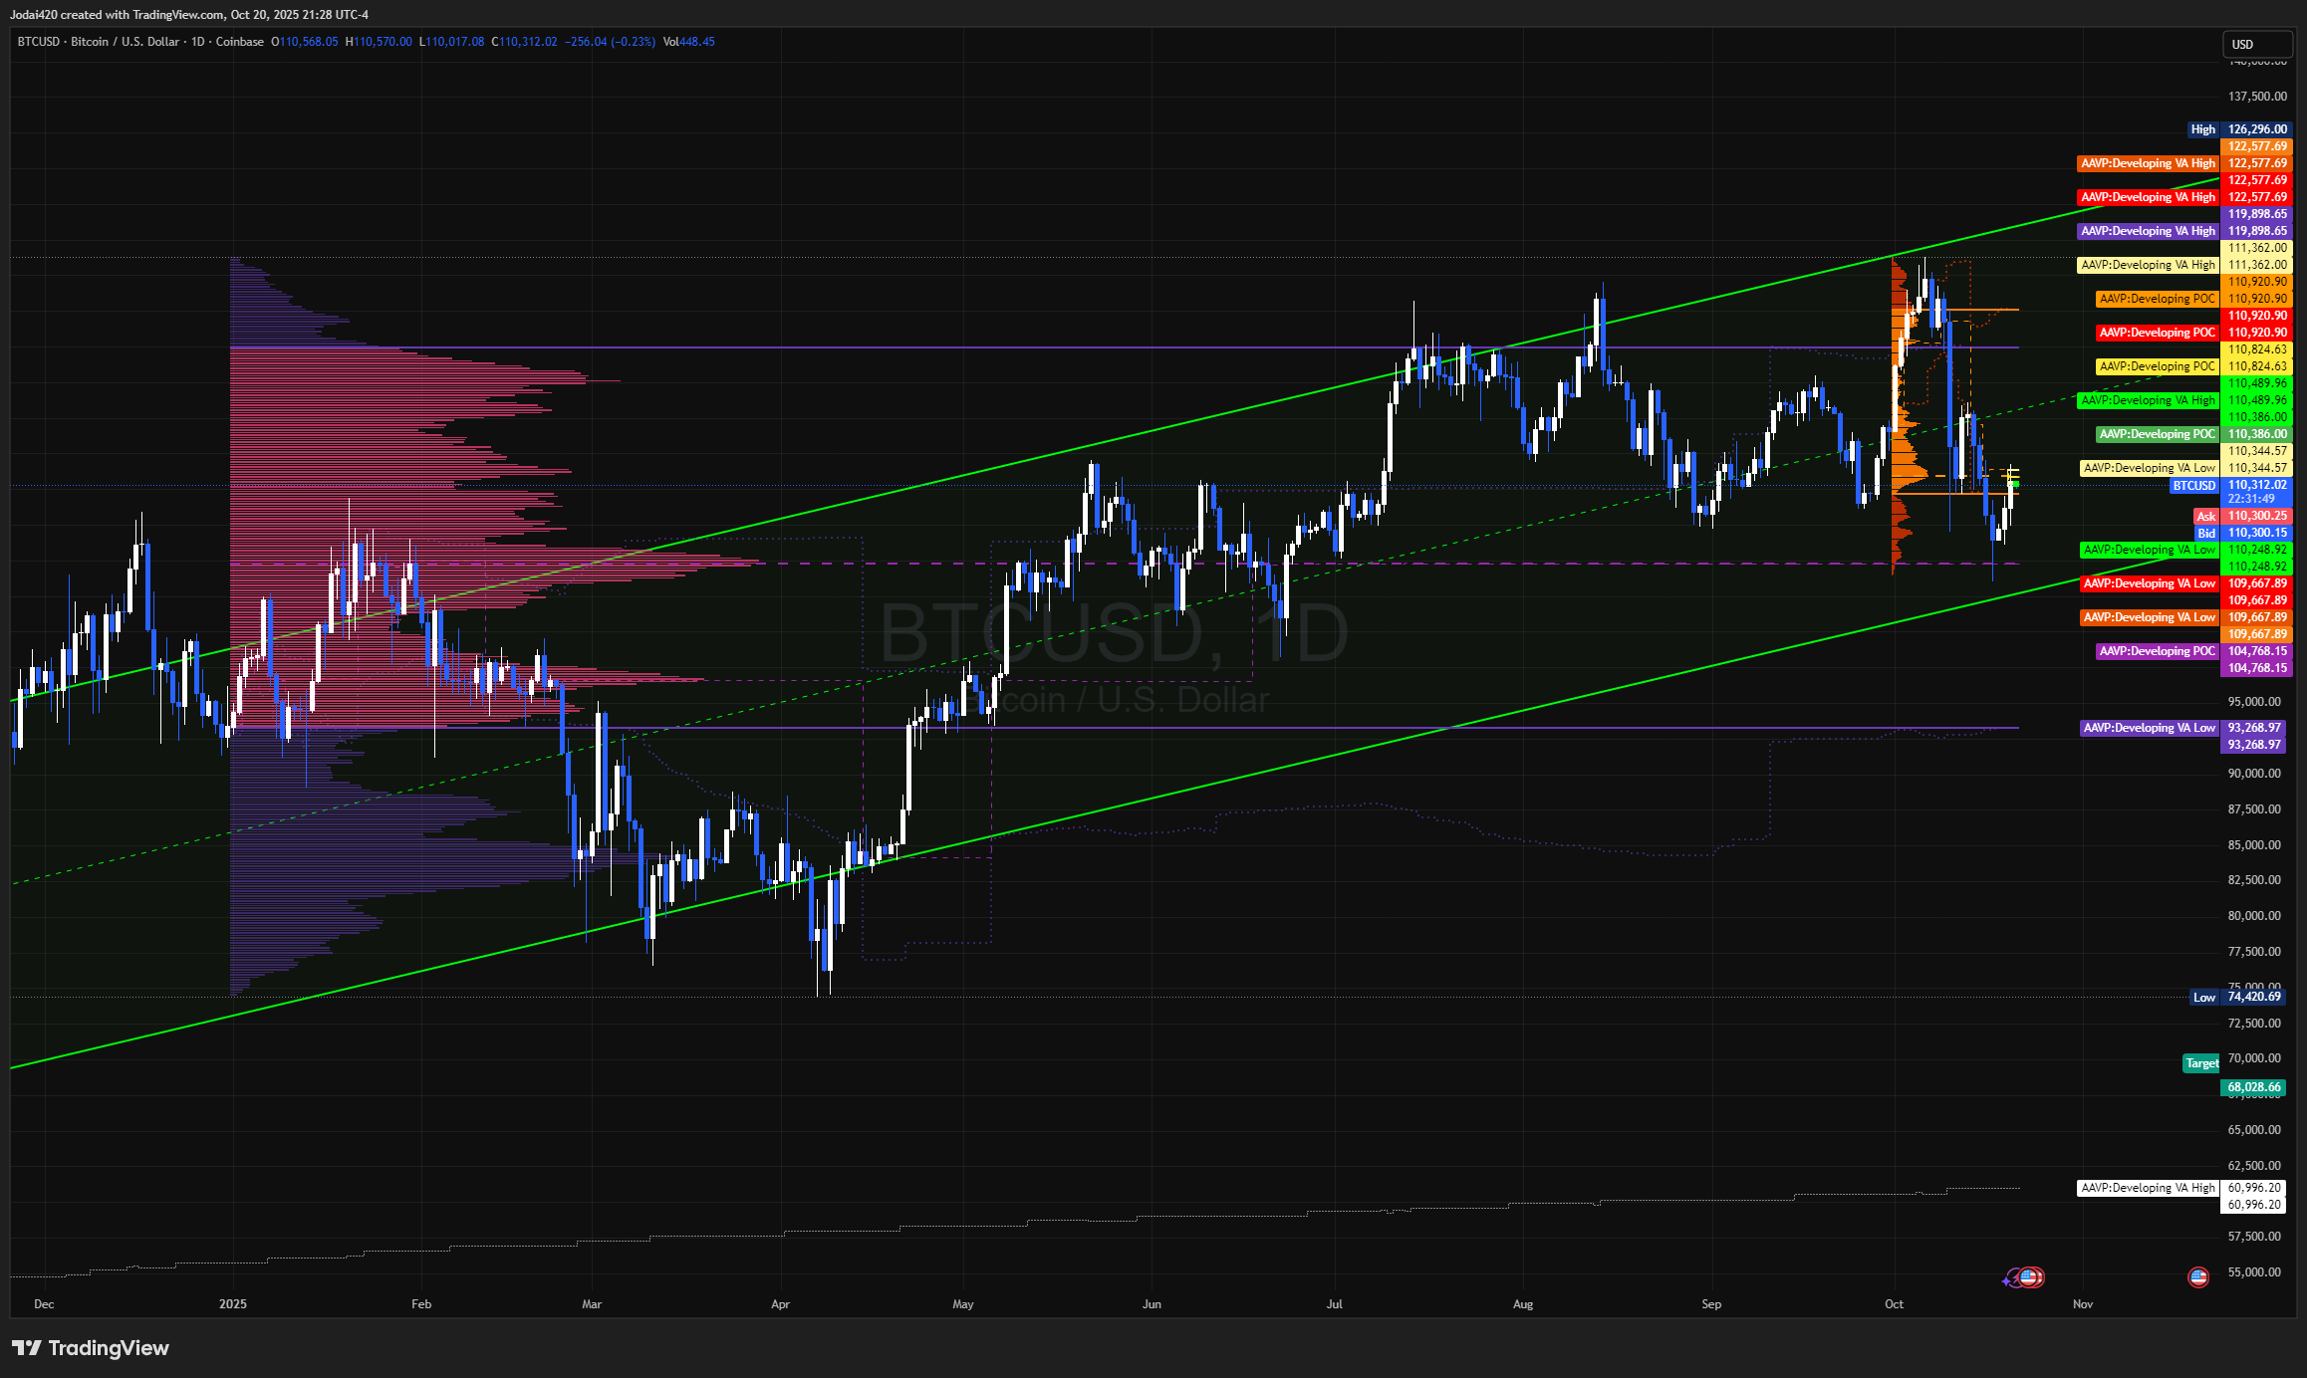
Task: Click the overlapping US flag event icons
Action: (2030, 1276)
